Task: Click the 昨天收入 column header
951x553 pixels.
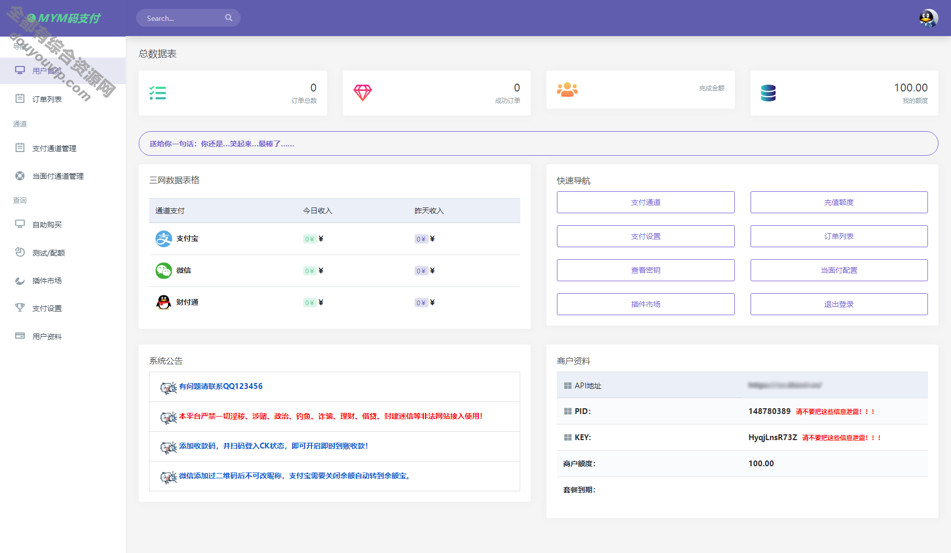Action: point(429,211)
